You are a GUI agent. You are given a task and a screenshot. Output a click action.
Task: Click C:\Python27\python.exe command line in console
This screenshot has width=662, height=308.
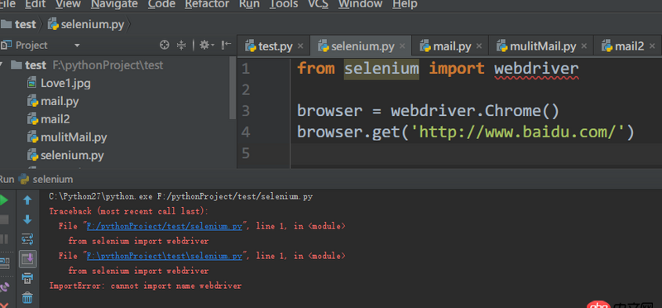[x=180, y=196]
